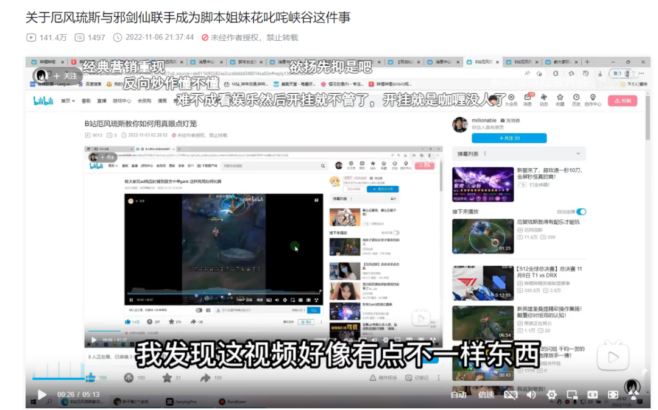
Task: Click the 未经作者授权，禁止转载 notice
Action: tap(250, 37)
